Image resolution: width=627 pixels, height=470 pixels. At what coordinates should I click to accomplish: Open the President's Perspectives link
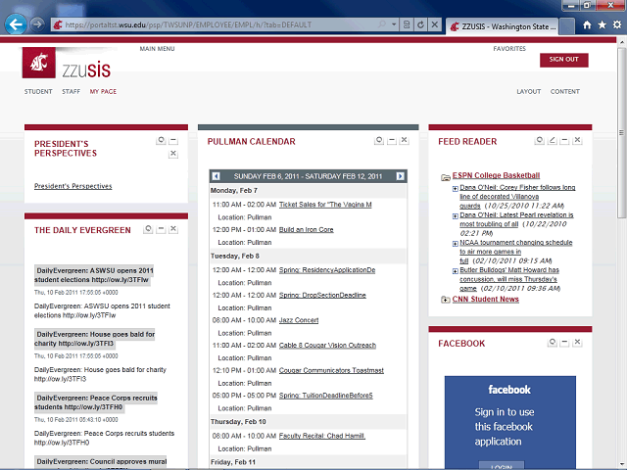click(x=72, y=186)
